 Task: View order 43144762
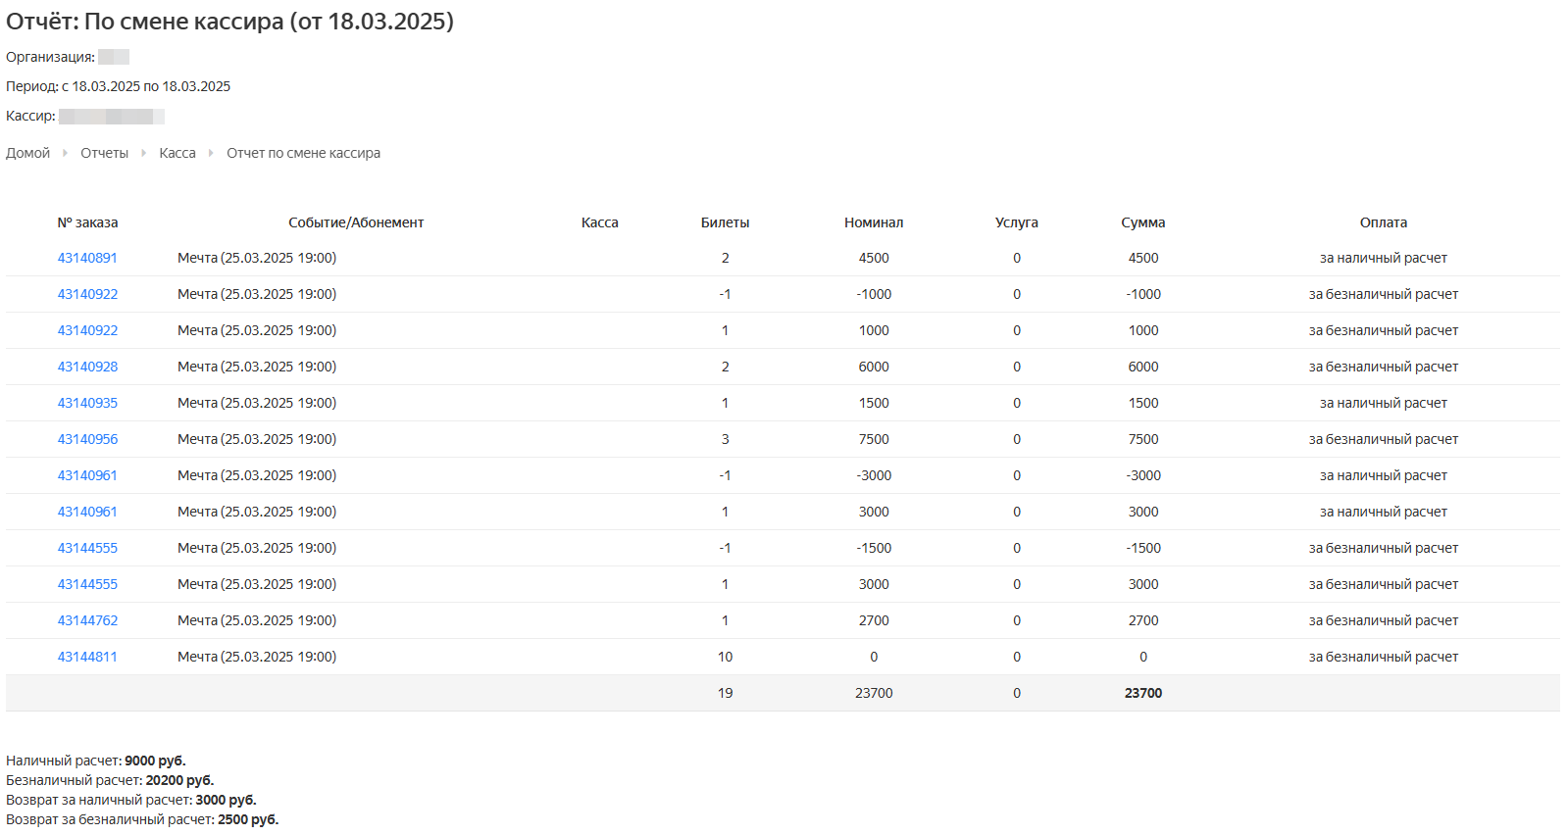coord(87,620)
